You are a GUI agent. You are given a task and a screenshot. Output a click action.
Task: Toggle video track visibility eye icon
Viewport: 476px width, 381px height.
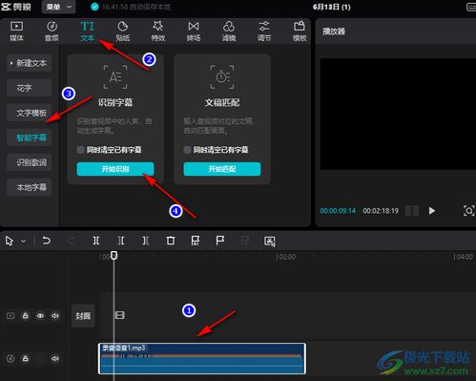click(x=40, y=316)
